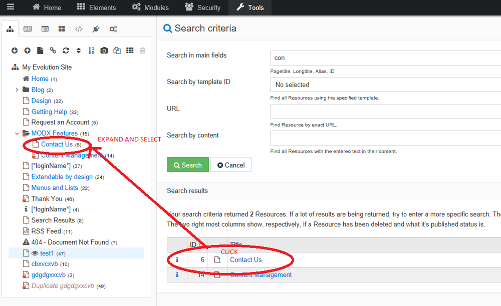This screenshot has height=306, width=501.
Task: Toggle the hamburger menu in top bar
Action: 11,7
